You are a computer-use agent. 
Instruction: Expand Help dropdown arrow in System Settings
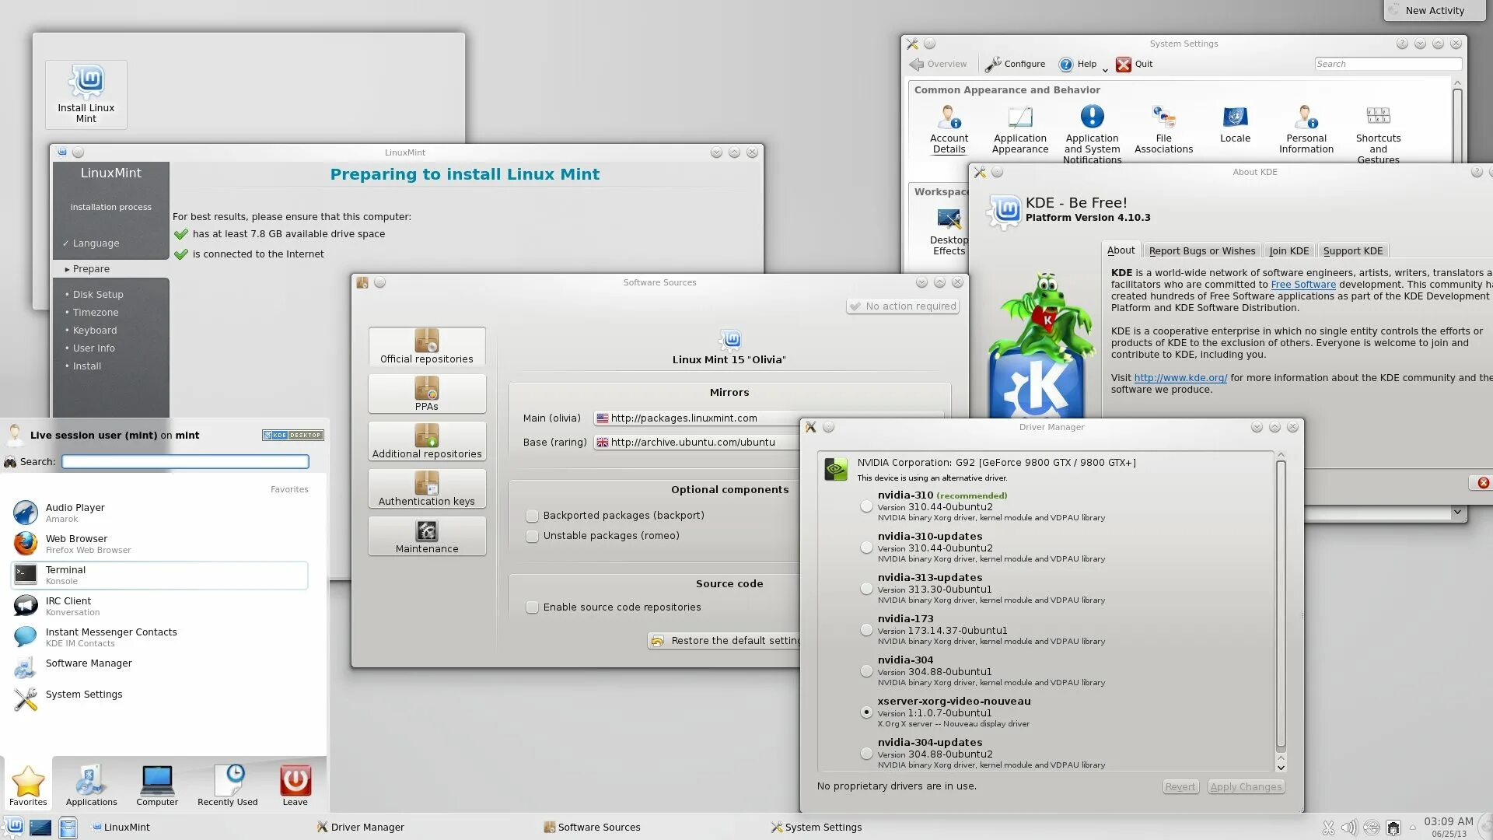pyautogui.click(x=1105, y=70)
